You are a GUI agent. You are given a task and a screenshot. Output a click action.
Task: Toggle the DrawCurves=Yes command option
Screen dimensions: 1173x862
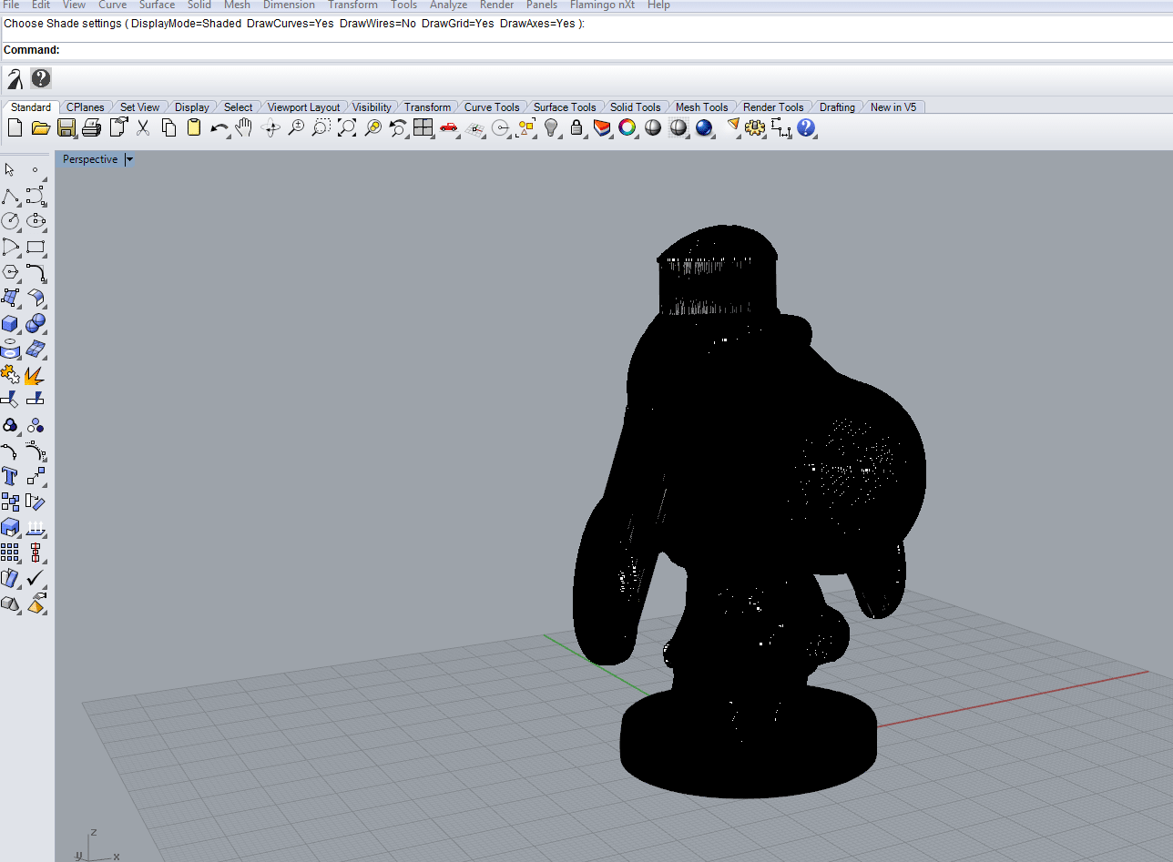click(x=291, y=24)
